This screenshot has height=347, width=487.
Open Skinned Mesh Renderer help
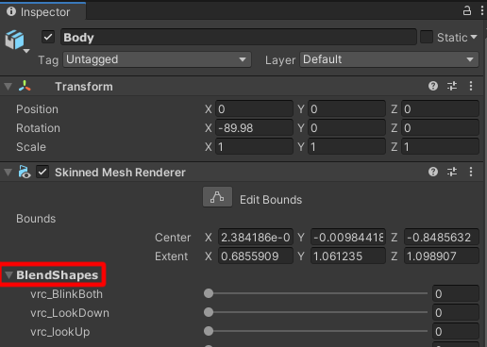click(x=433, y=172)
